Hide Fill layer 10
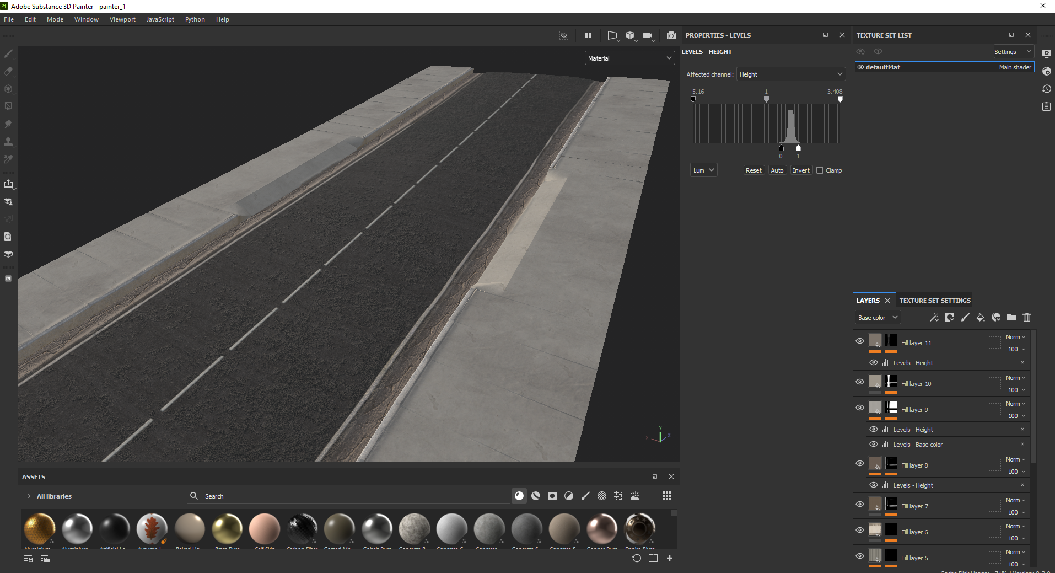1055x573 pixels. coord(859,382)
